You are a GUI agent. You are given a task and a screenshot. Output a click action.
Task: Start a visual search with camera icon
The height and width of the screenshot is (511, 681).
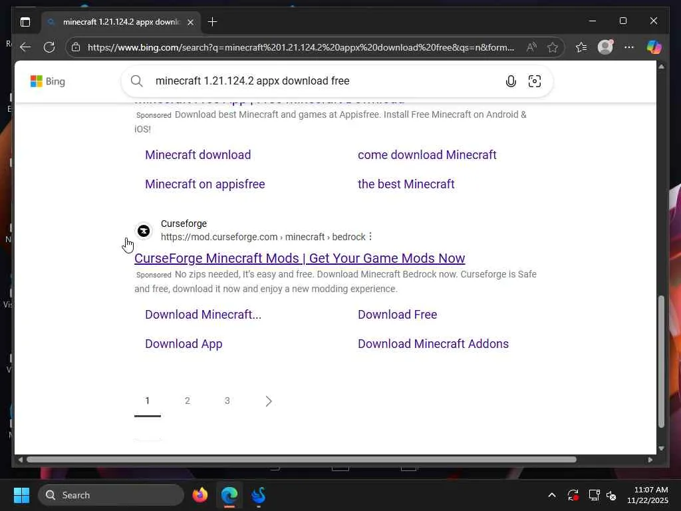pyautogui.click(x=535, y=81)
